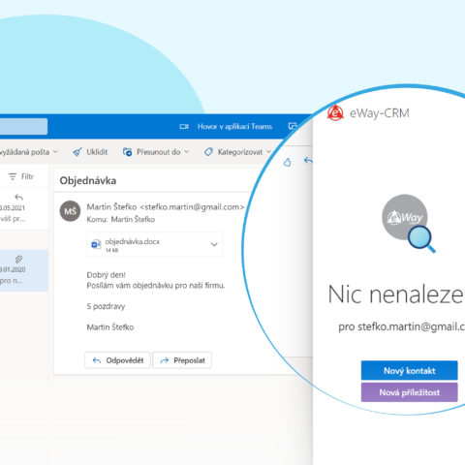
Task: Click 'Martin Štefko' signature in email body
Action: point(110,327)
